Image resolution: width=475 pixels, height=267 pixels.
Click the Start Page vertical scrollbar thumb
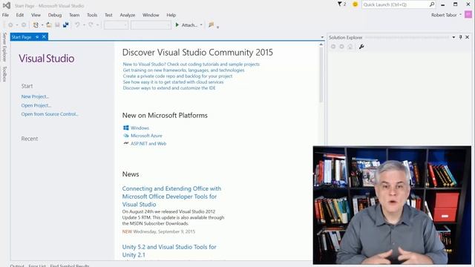(321, 75)
